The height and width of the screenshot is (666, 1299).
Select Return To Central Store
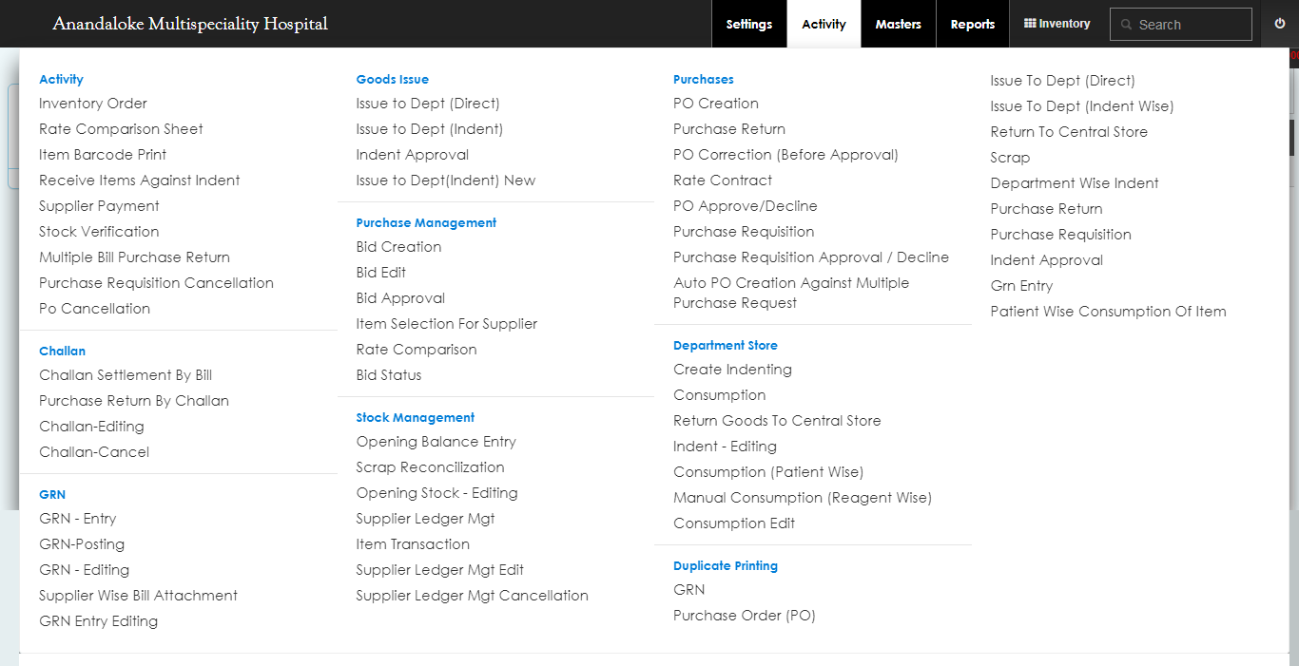(1068, 132)
